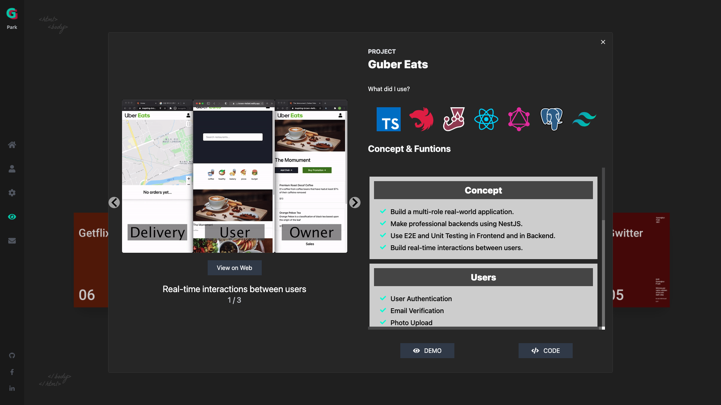Screen dimensions: 721x405
Task: Click the GitHub icon in sidebar
Action: coord(12,355)
